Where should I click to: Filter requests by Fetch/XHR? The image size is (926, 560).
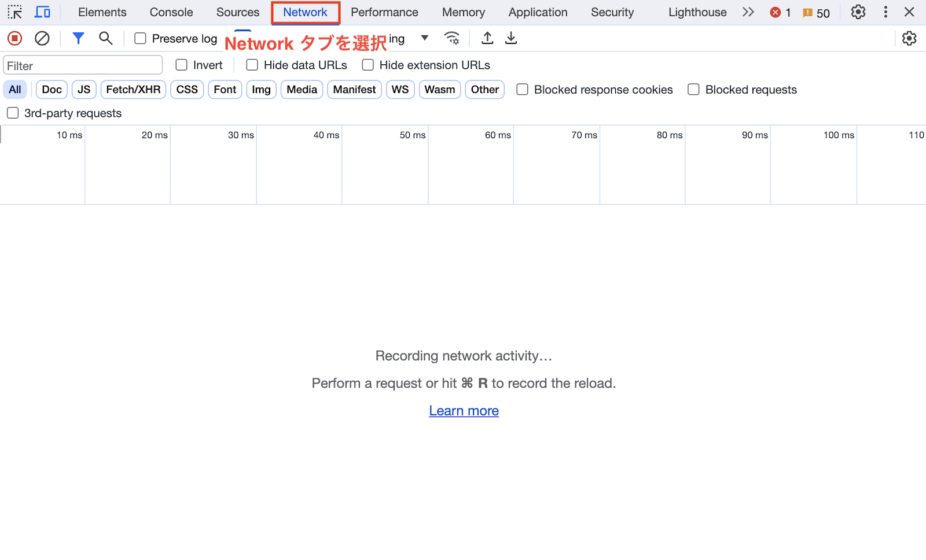click(133, 90)
